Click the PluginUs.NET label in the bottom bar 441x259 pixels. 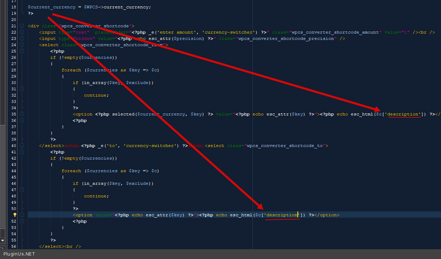click(x=19, y=254)
